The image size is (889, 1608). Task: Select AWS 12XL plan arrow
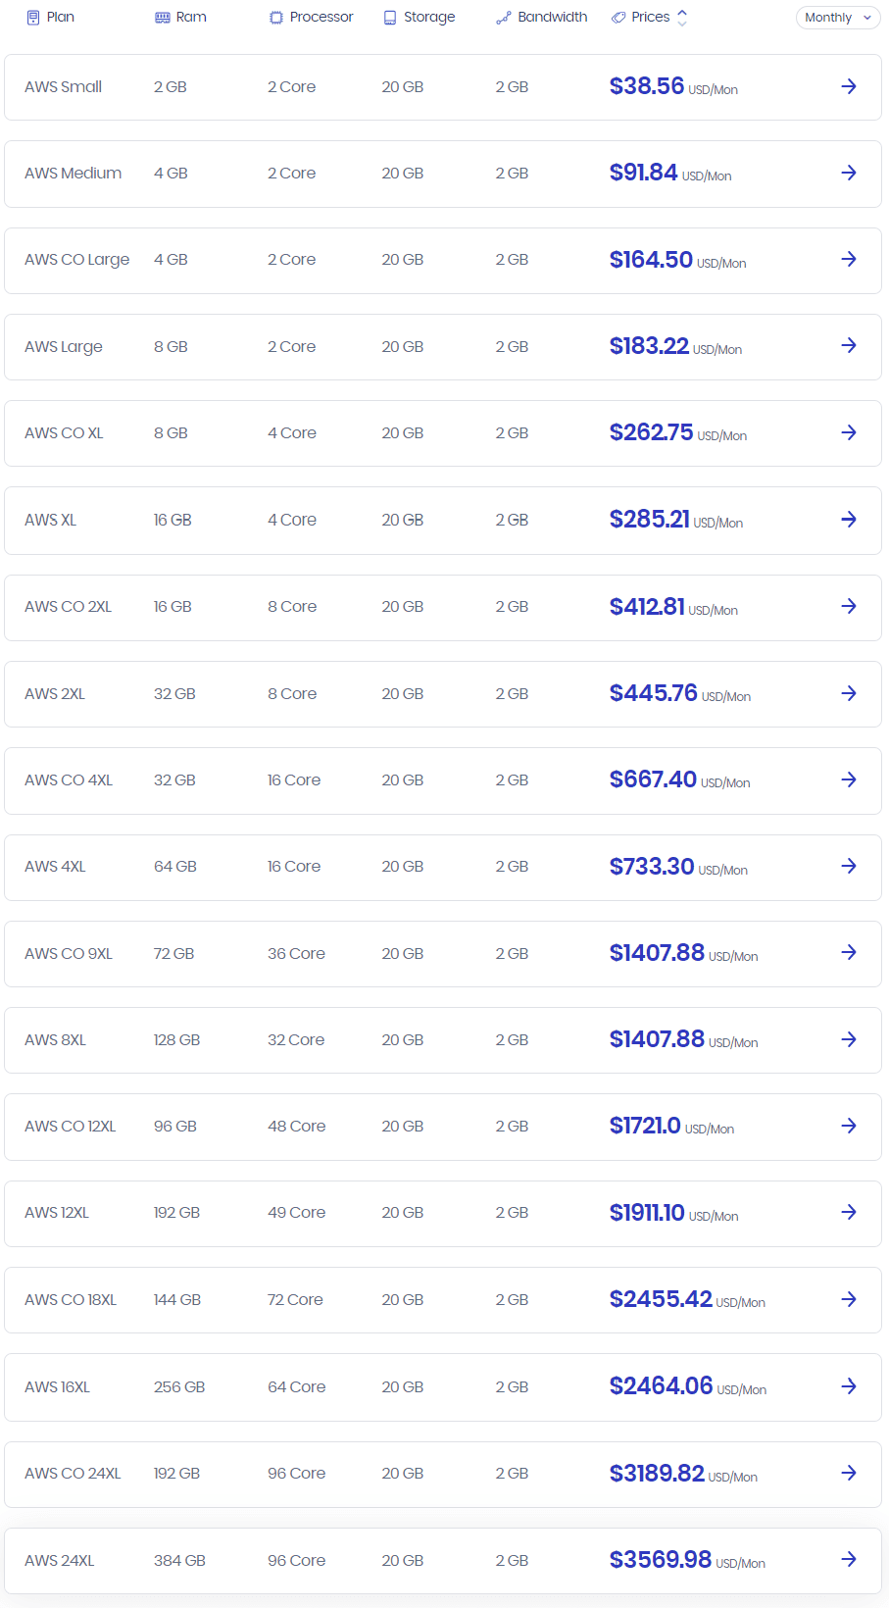click(849, 1212)
